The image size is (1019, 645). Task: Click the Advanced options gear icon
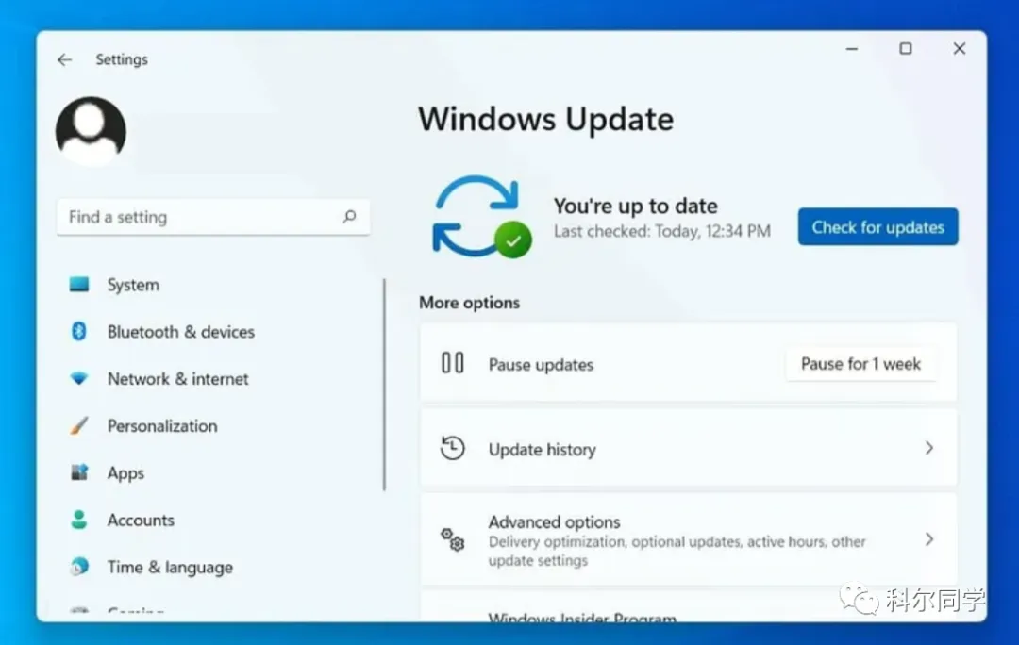coord(453,539)
